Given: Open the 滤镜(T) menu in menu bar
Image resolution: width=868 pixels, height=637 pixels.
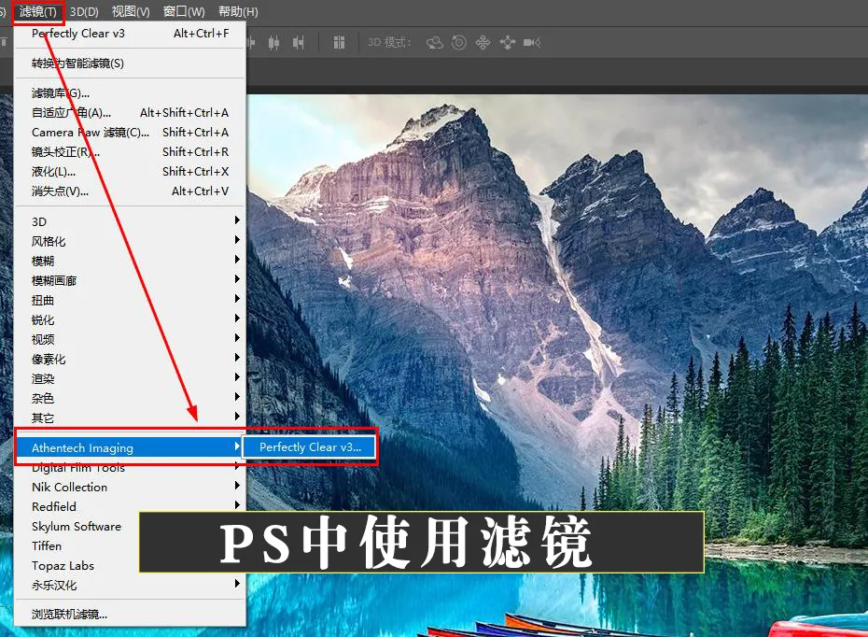Looking at the screenshot, I should click(x=40, y=12).
